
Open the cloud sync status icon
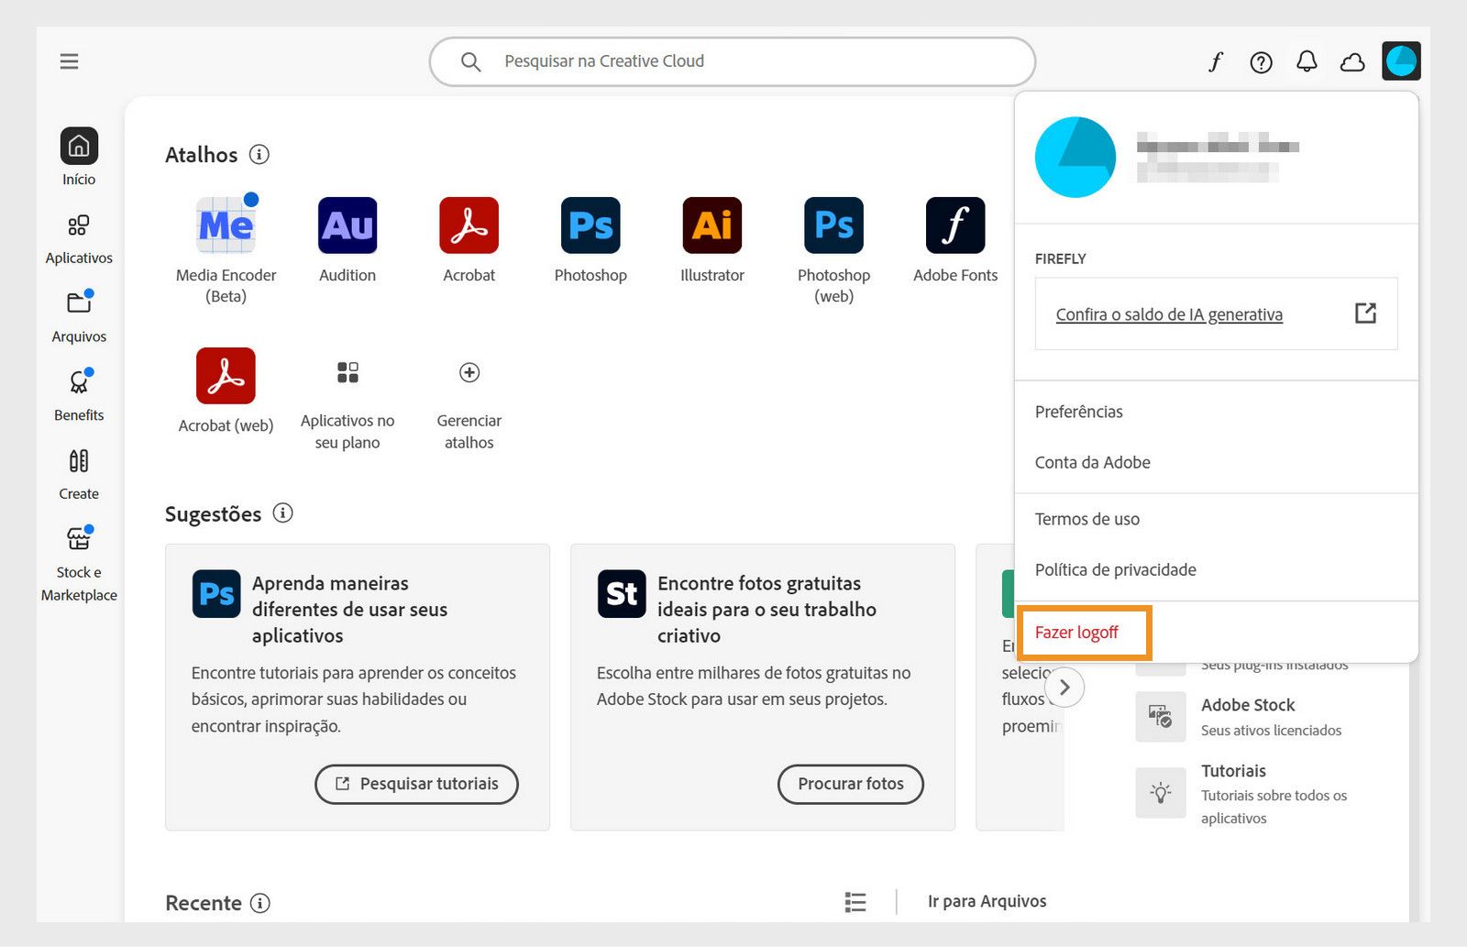point(1352,61)
